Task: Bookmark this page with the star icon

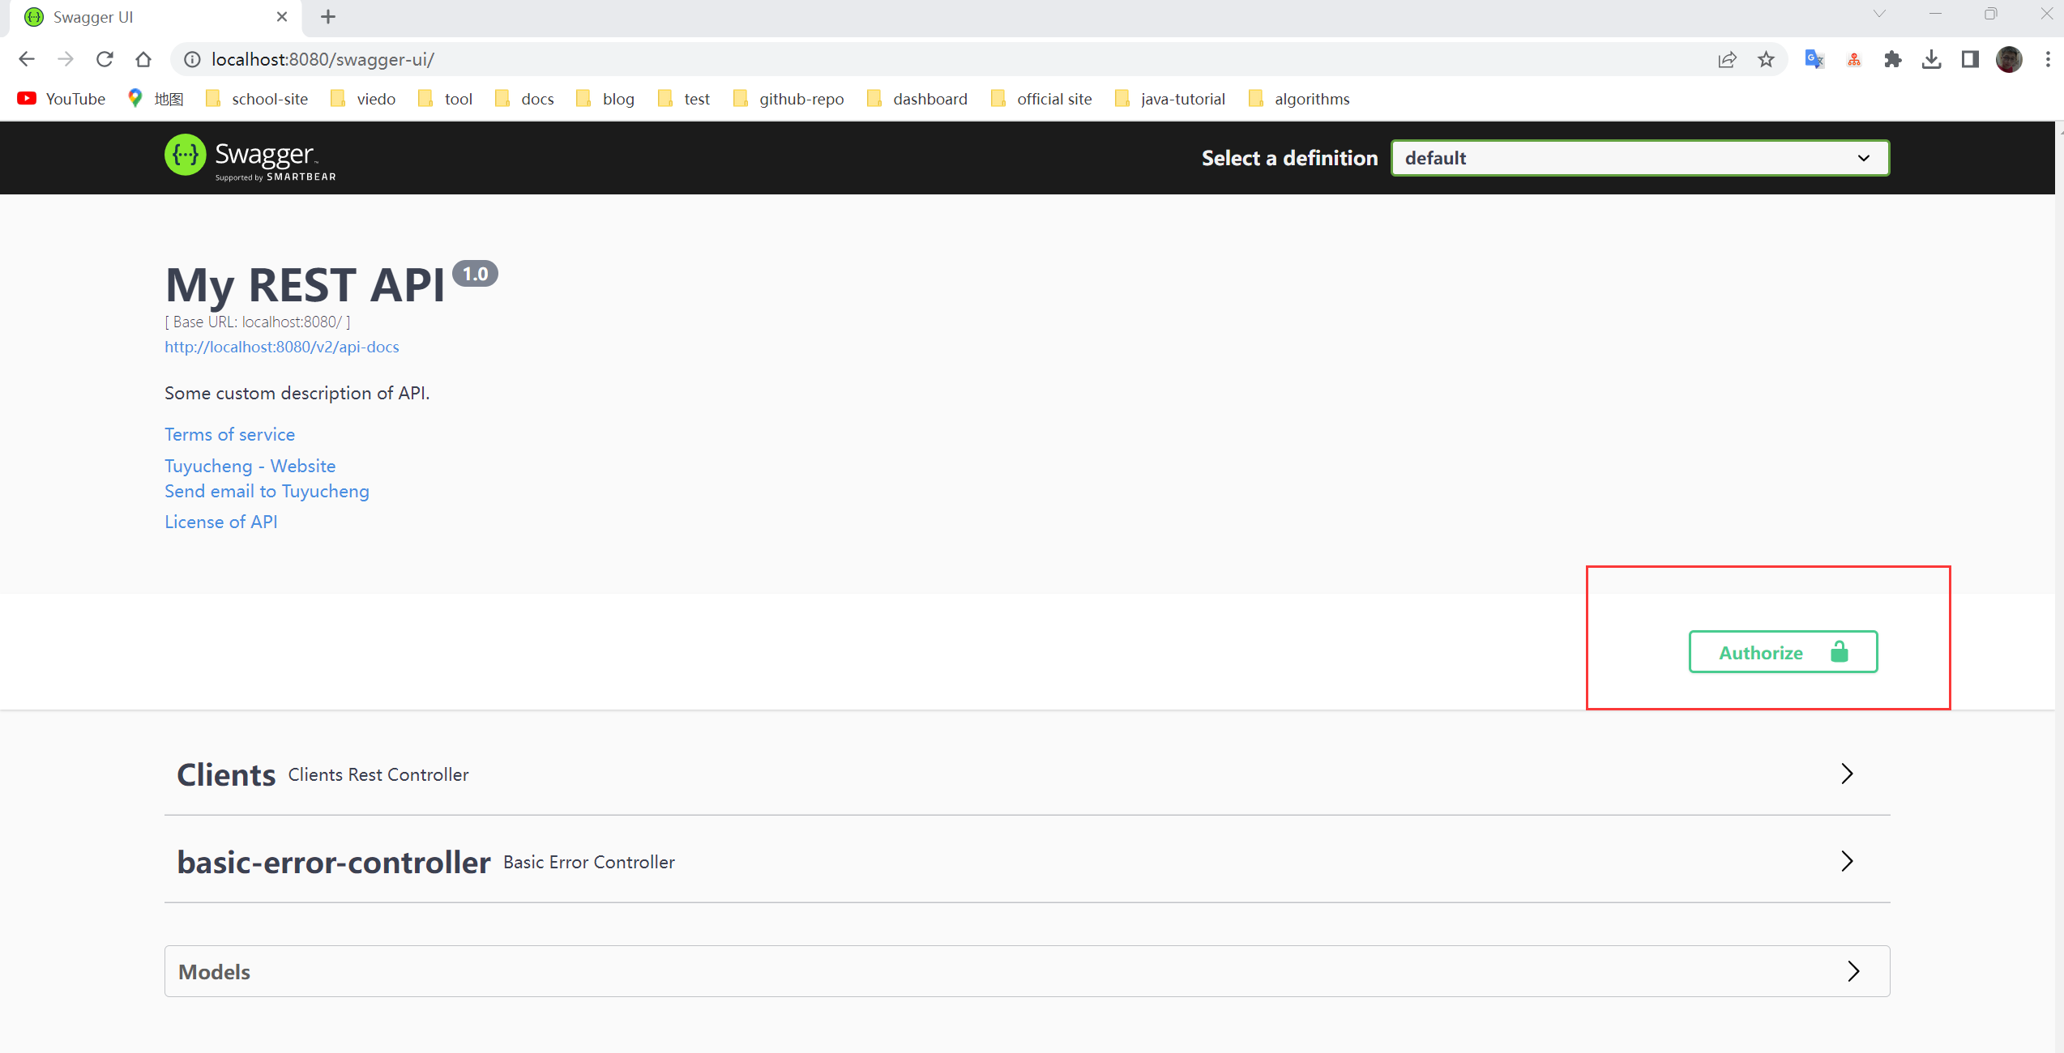Action: [x=1766, y=59]
